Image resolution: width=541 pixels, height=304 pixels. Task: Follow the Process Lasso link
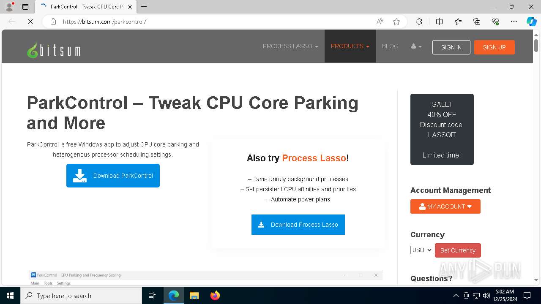click(x=314, y=158)
